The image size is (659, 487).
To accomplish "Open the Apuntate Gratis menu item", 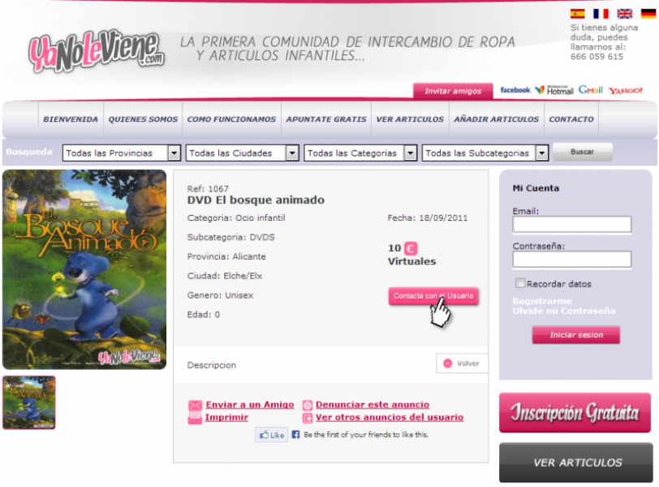I will tap(326, 119).
